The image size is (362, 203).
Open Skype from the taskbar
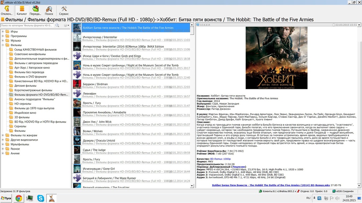pyautogui.click(x=41, y=198)
